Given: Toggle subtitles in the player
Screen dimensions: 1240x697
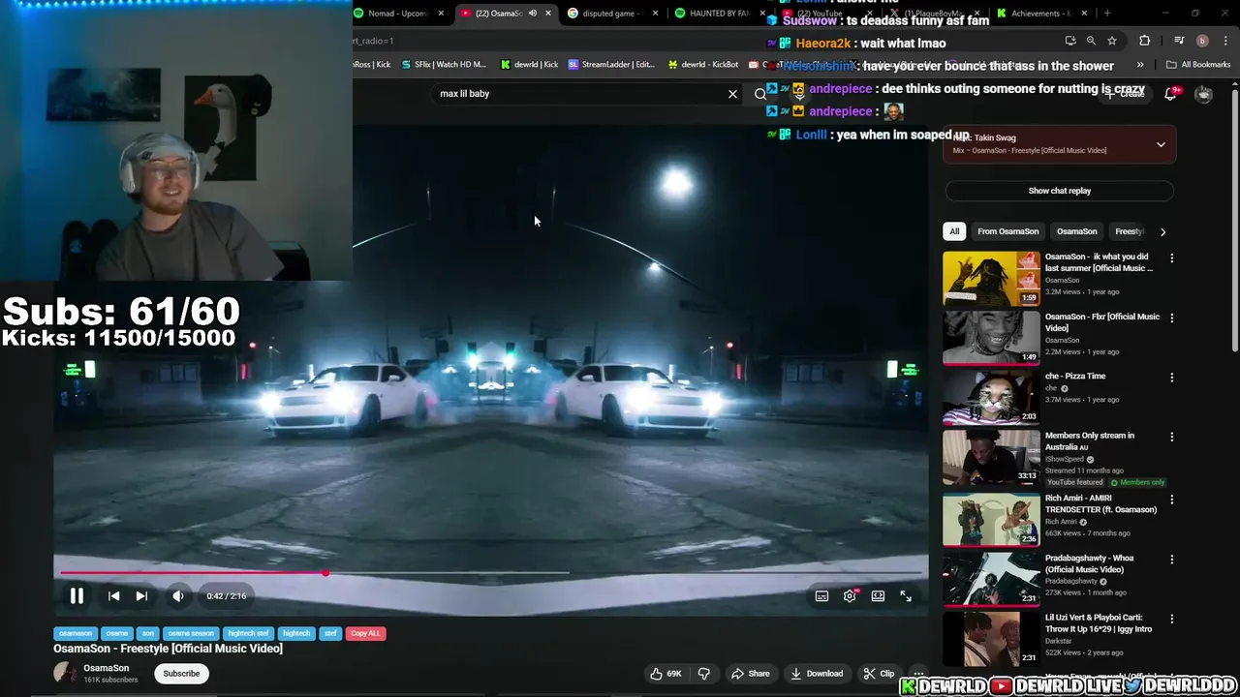Looking at the screenshot, I should coord(821,596).
